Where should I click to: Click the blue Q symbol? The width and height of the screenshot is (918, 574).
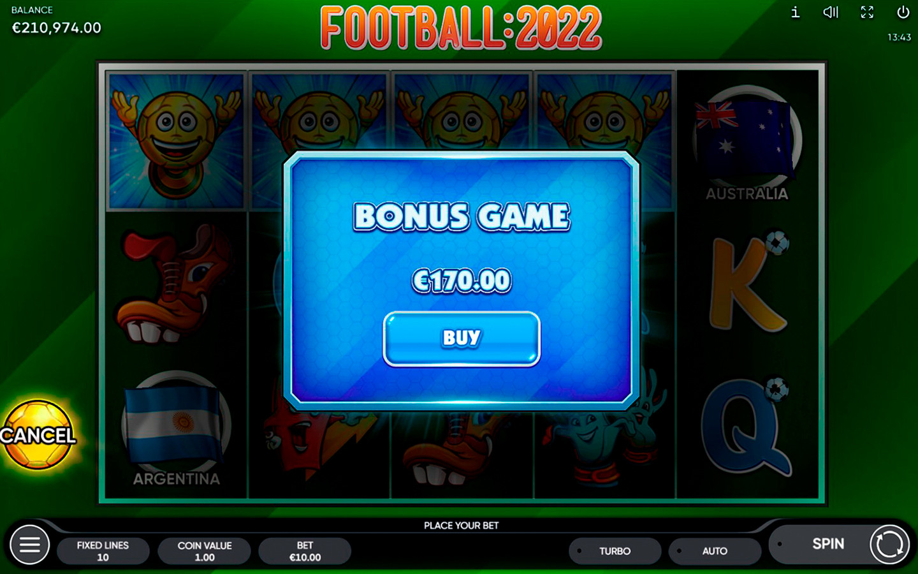click(747, 426)
